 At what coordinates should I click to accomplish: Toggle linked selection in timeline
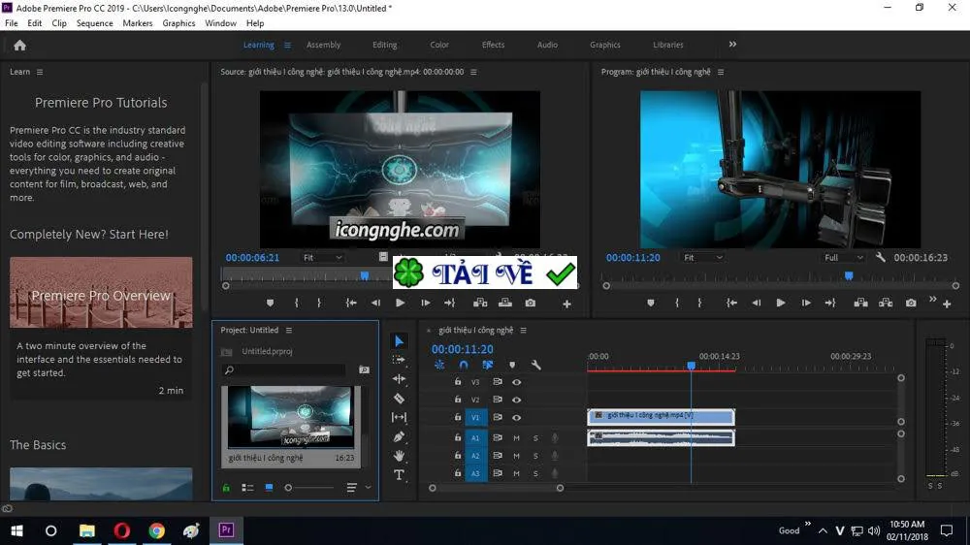488,365
